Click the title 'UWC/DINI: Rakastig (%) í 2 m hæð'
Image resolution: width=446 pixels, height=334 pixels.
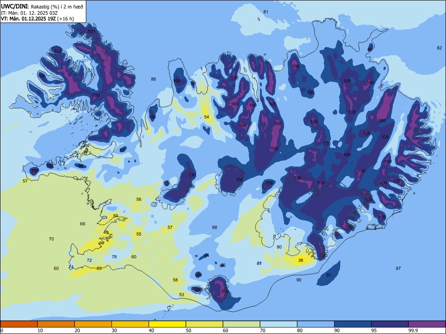[x=42, y=7]
